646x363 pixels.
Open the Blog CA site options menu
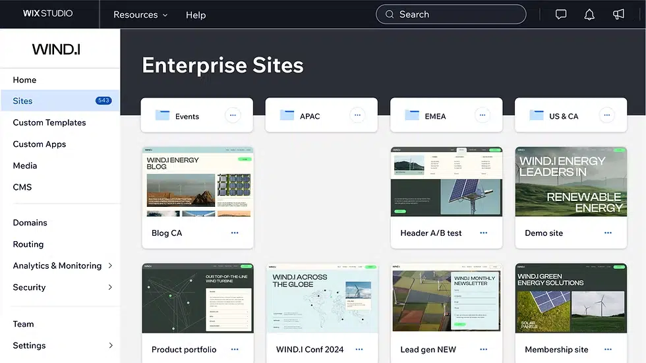235,233
